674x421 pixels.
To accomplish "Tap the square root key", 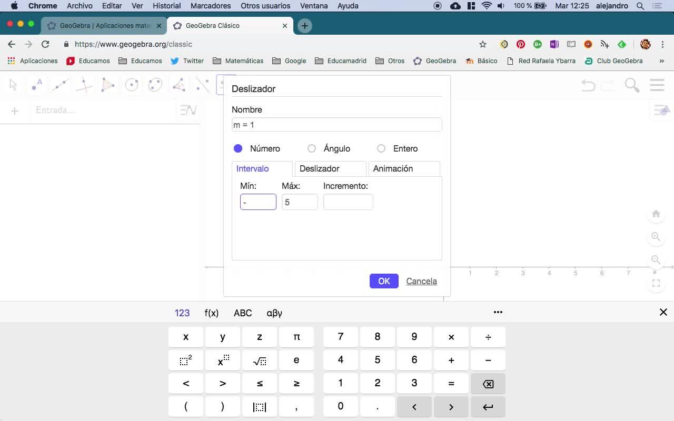I will click(260, 360).
